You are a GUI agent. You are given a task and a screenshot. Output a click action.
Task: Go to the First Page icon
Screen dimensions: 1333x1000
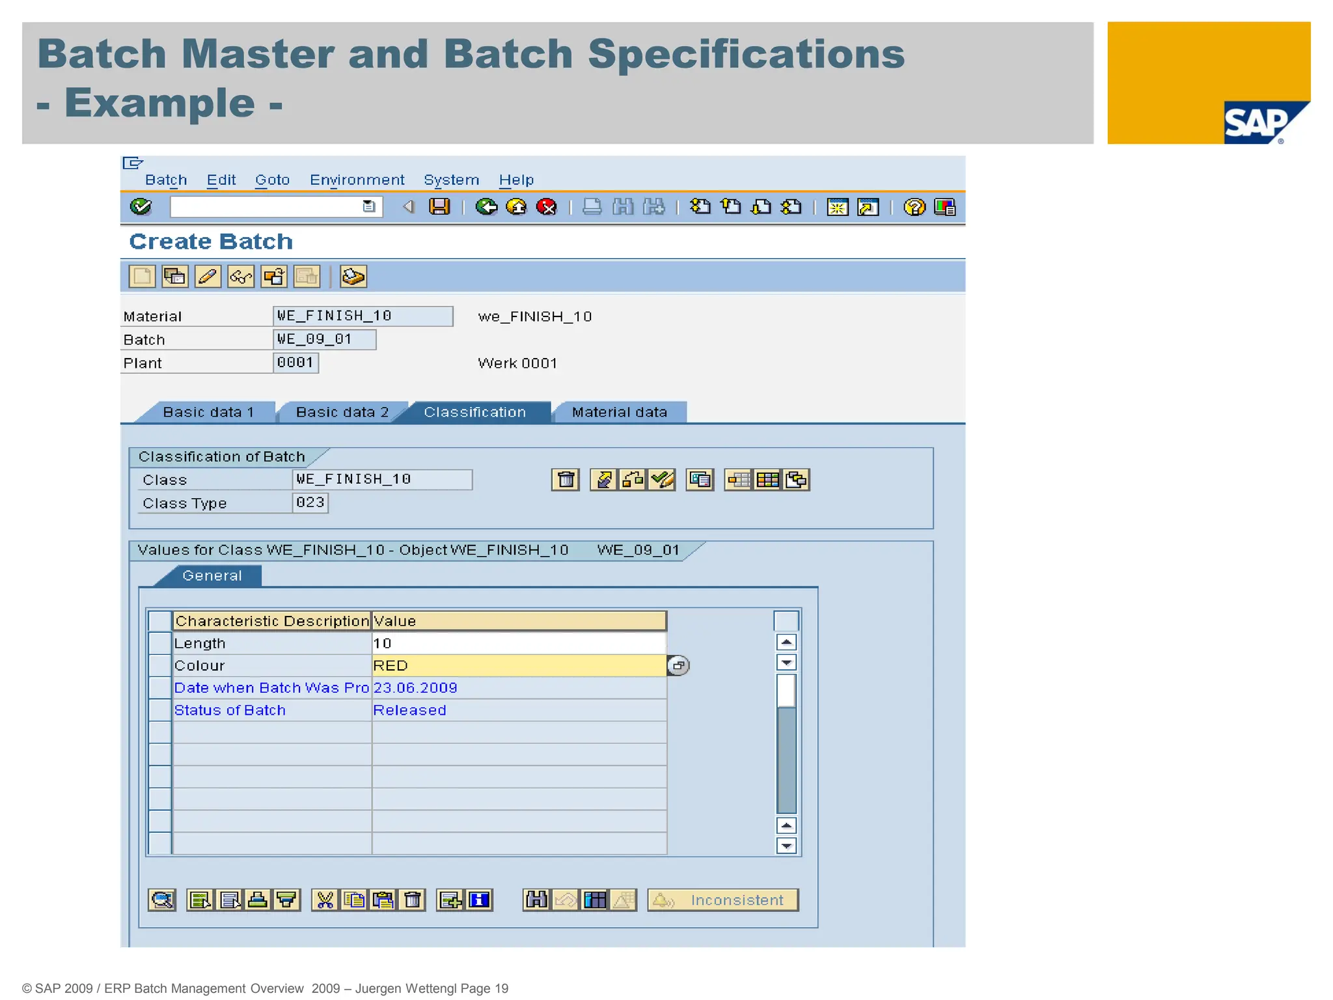700,207
